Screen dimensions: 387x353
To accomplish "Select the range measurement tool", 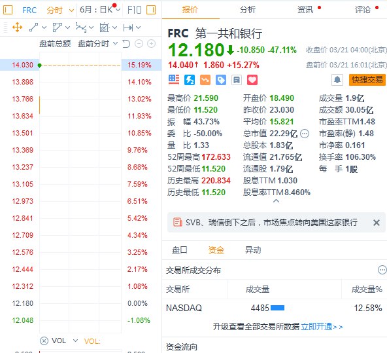I will coord(128,28).
